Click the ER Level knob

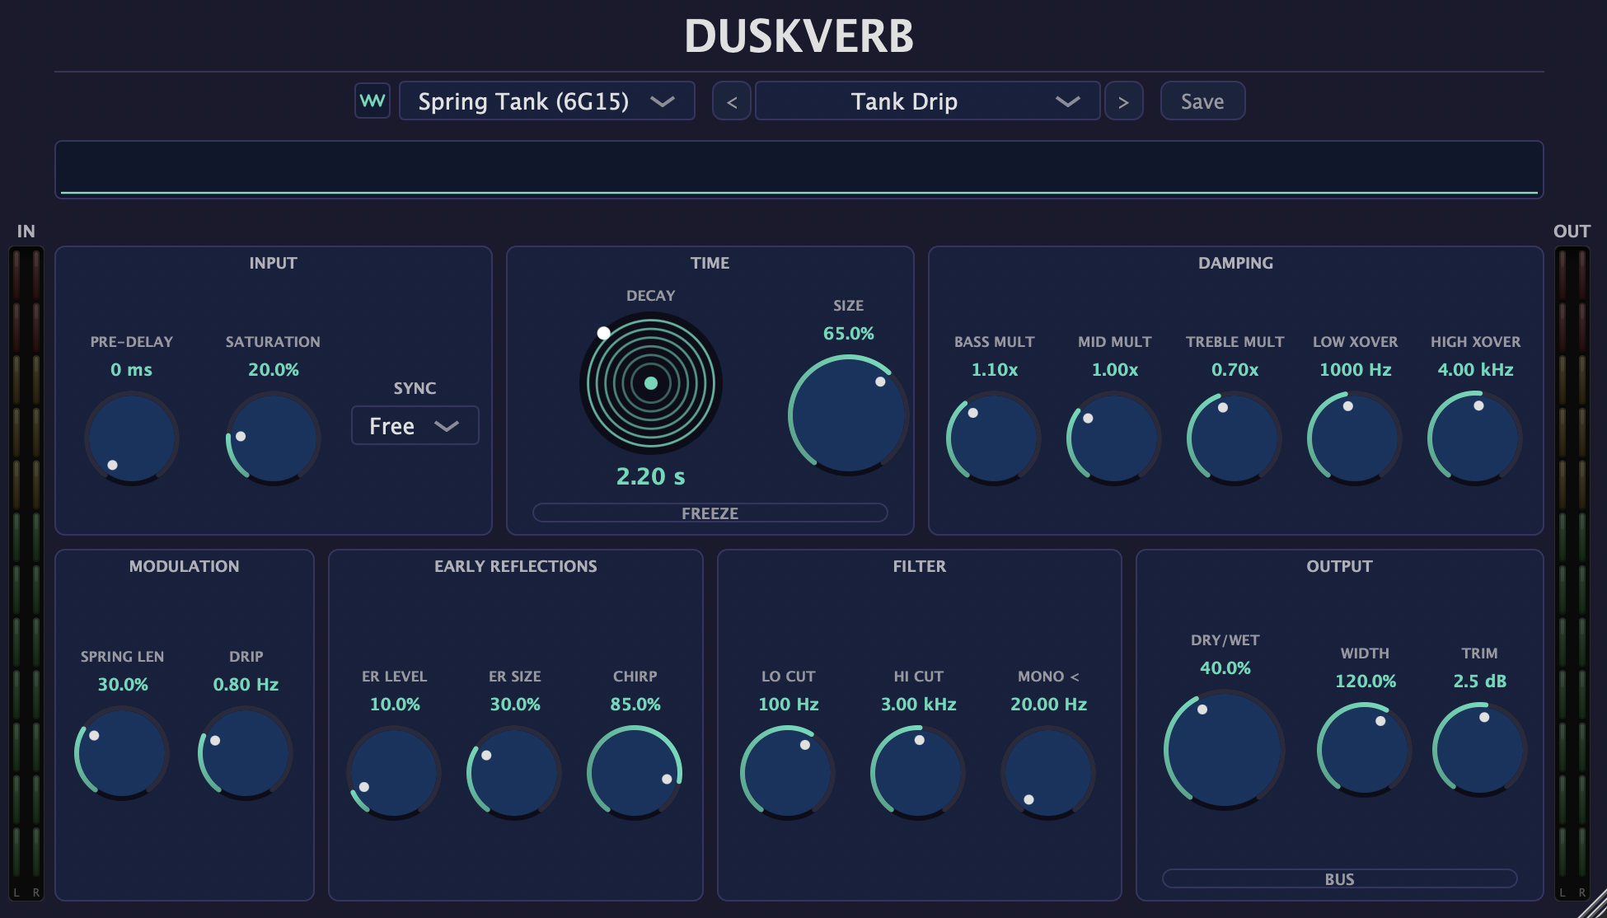(x=394, y=773)
